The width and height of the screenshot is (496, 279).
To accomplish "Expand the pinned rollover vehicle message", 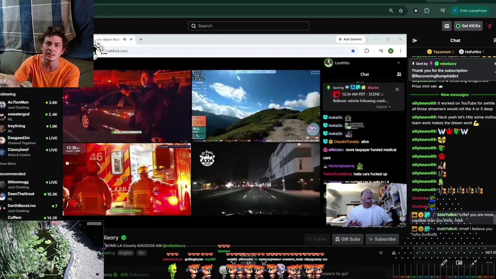I will [384, 107].
